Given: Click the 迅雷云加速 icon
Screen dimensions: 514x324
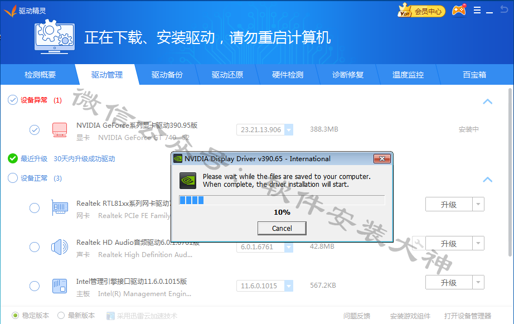Looking at the screenshot, I should 110,316.
